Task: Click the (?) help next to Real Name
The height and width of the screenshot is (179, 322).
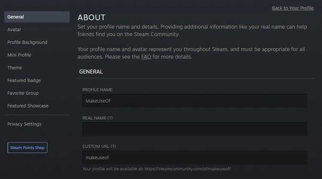Action: (110, 118)
